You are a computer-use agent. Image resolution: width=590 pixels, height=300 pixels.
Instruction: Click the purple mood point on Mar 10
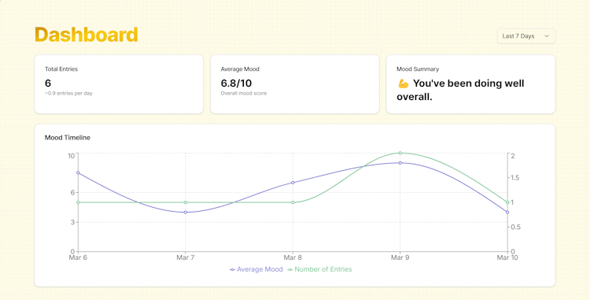pos(507,213)
